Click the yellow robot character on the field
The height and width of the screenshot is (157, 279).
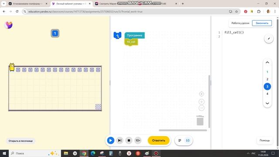(12, 67)
